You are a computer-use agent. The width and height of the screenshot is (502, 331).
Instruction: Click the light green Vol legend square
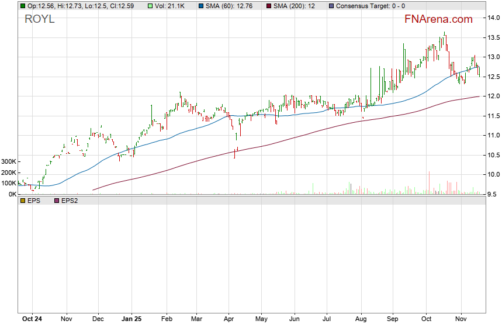coord(150,6)
